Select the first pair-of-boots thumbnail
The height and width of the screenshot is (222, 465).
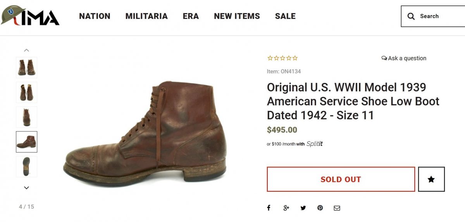26,67
